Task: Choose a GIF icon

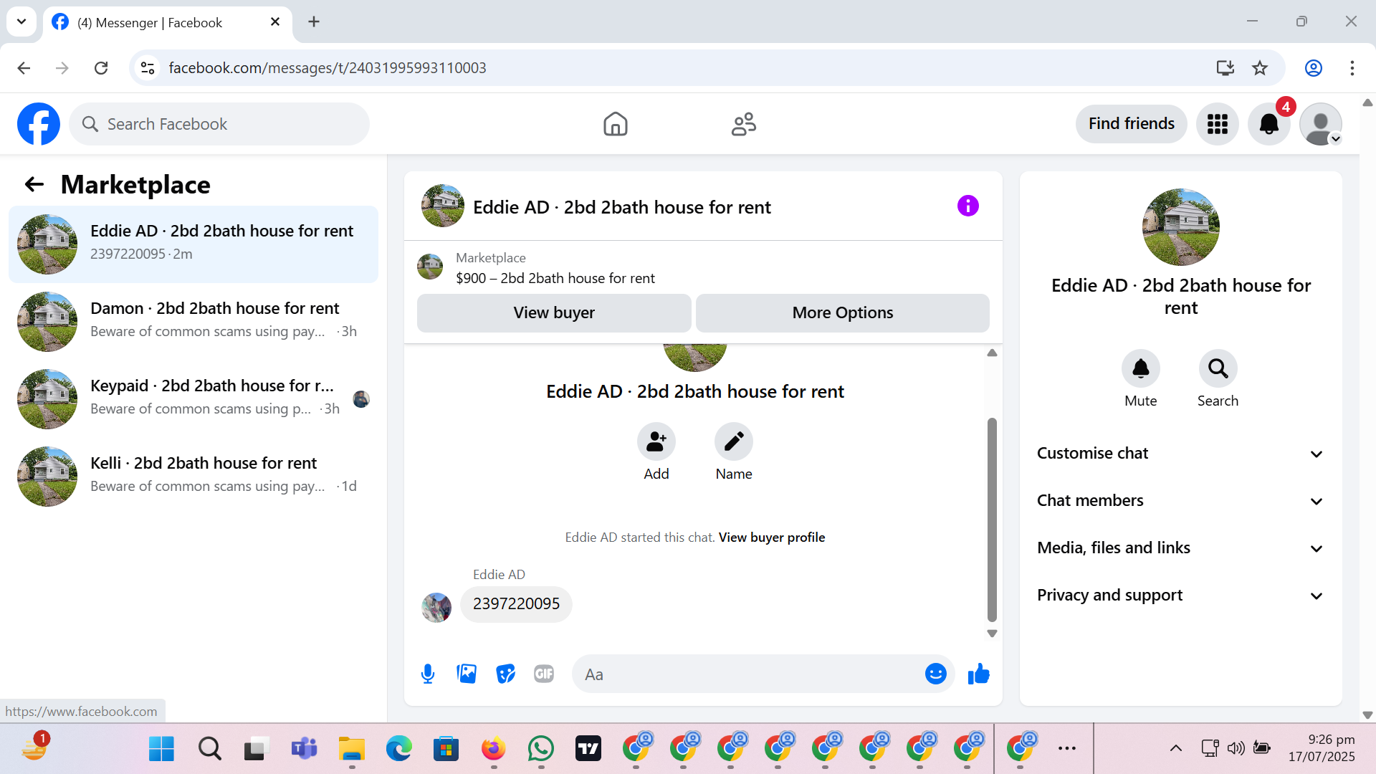Action: coord(544,674)
